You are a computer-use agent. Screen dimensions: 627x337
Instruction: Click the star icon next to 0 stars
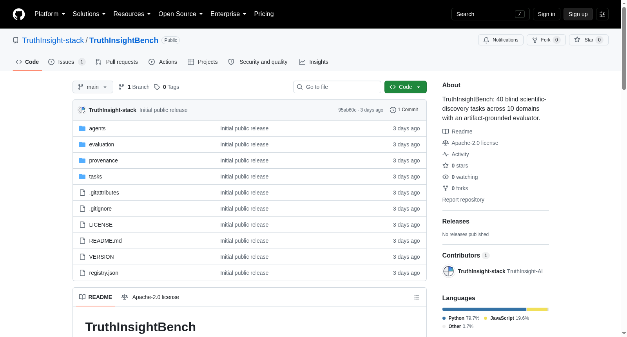(446, 166)
